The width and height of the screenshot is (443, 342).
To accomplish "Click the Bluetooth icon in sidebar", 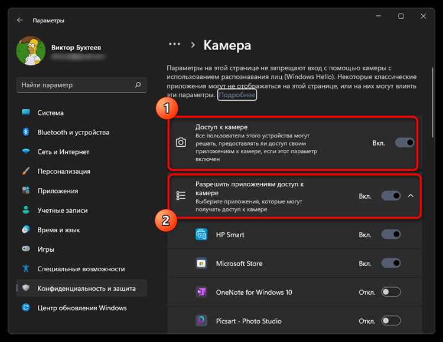I will pos(26,132).
